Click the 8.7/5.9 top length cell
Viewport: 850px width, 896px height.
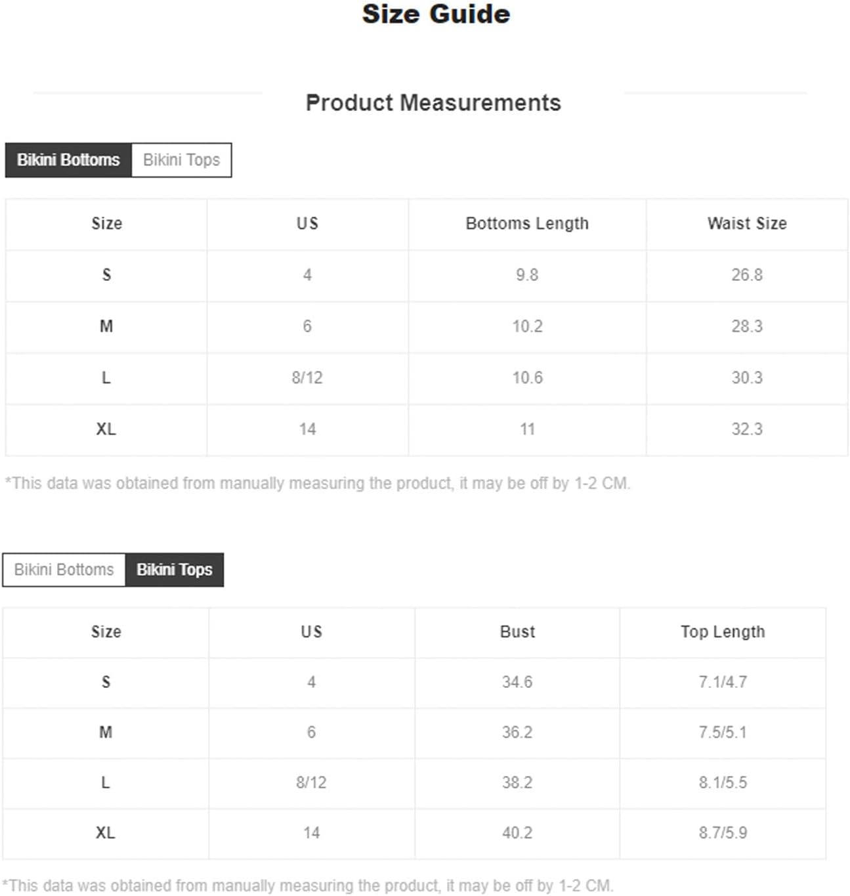(723, 833)
